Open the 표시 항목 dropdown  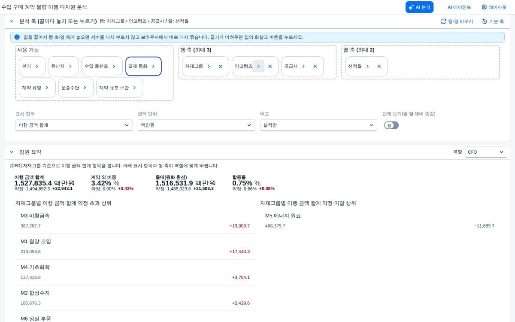[x=74, y=125]
